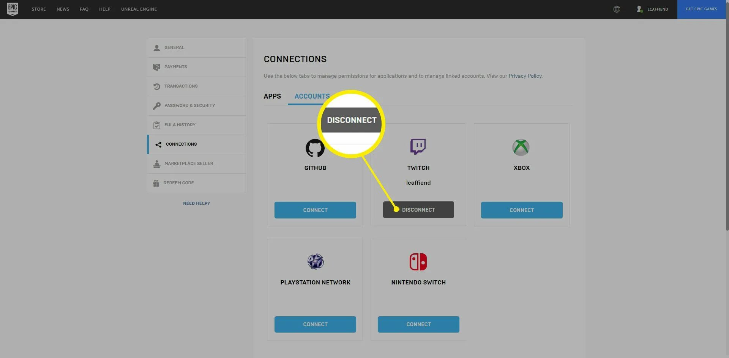The height and width of the screenshot is (358, 729).
Task: Switch to the Apps tab
Action: point(272,96)
